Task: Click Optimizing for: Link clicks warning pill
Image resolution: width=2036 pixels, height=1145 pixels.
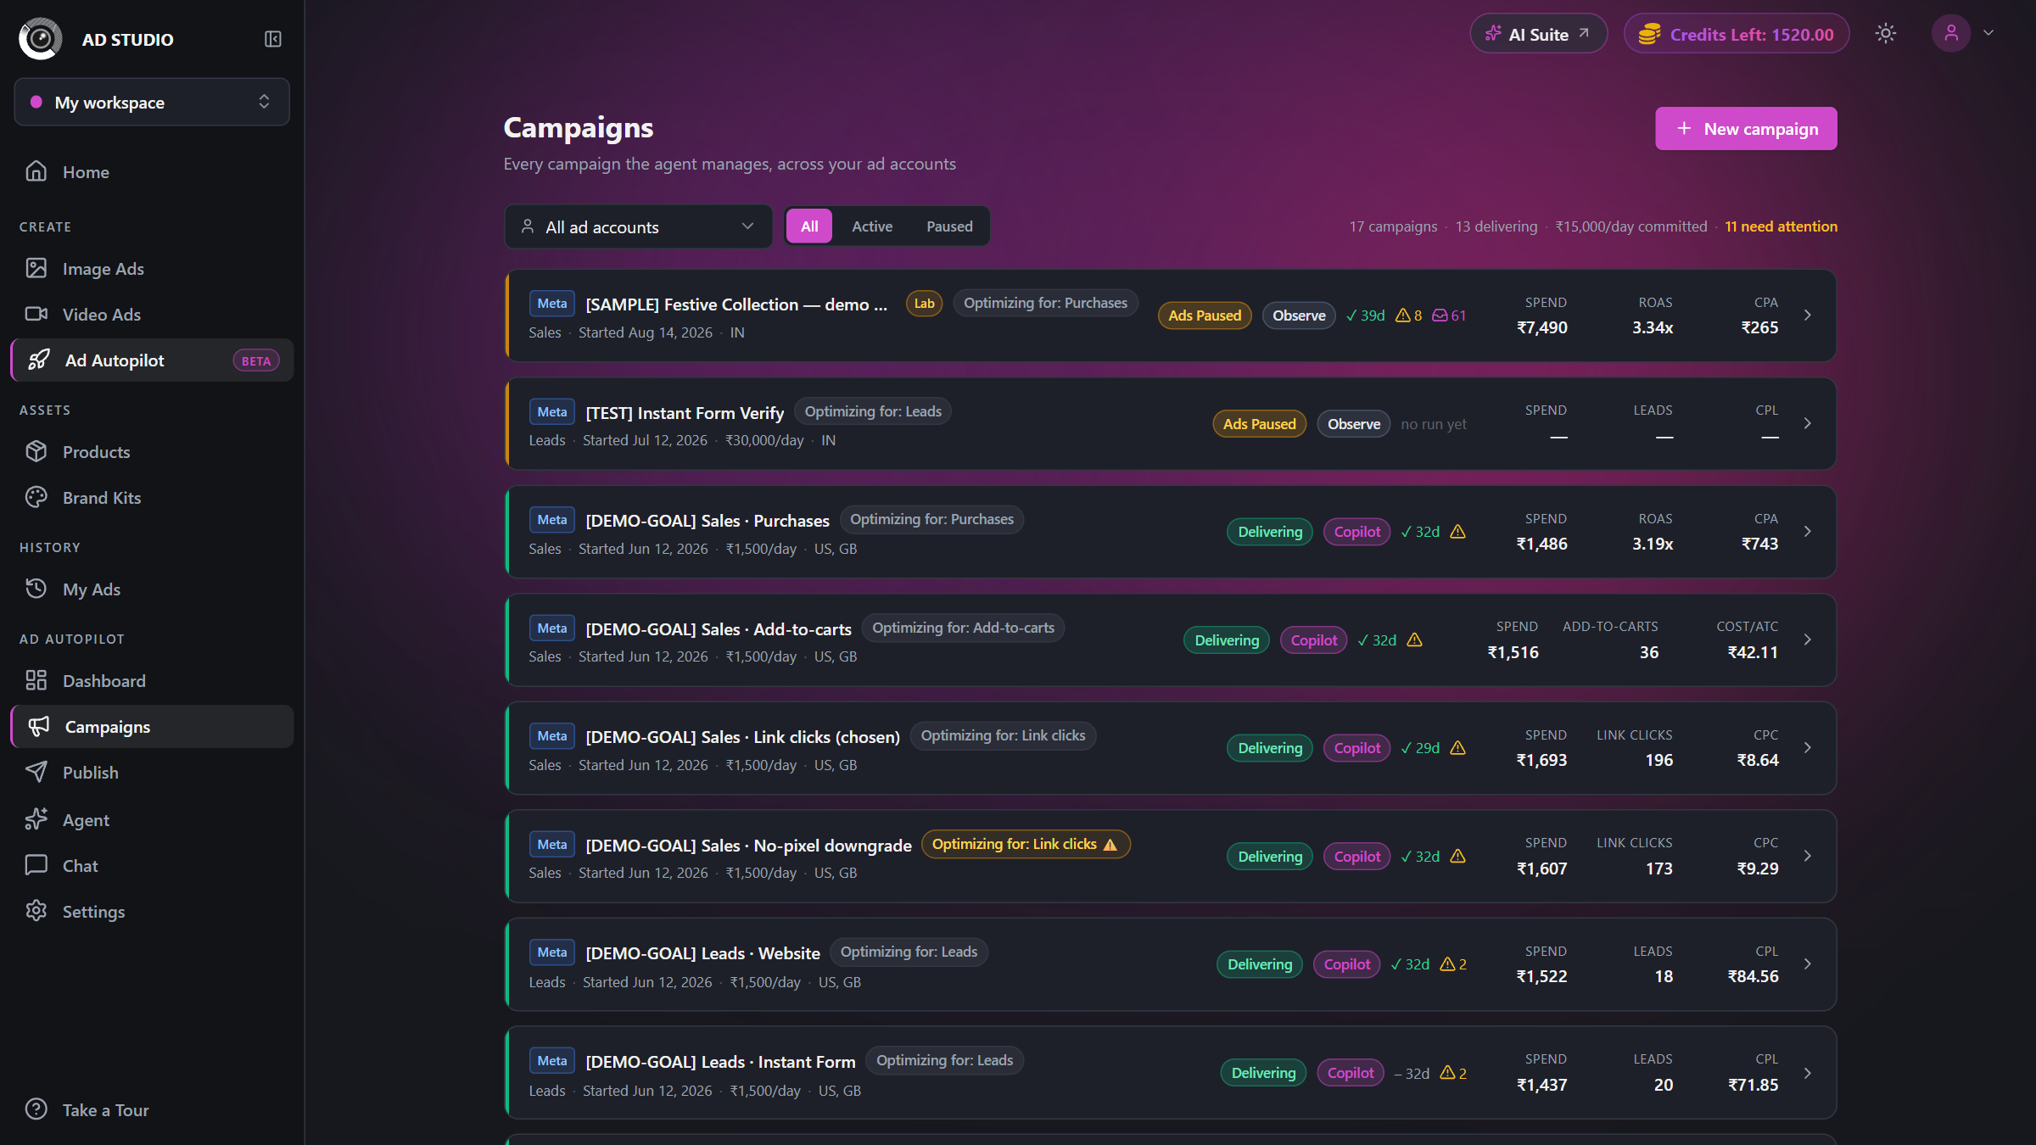Action: click(x=1026, y=844)
